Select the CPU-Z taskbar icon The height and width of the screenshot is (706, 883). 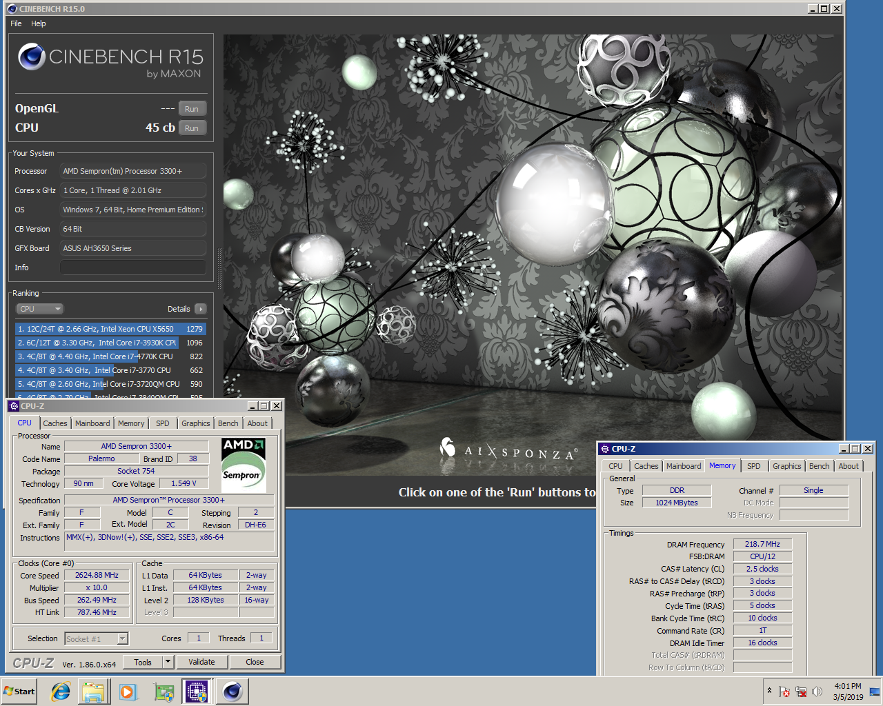[x=197, y=692]
